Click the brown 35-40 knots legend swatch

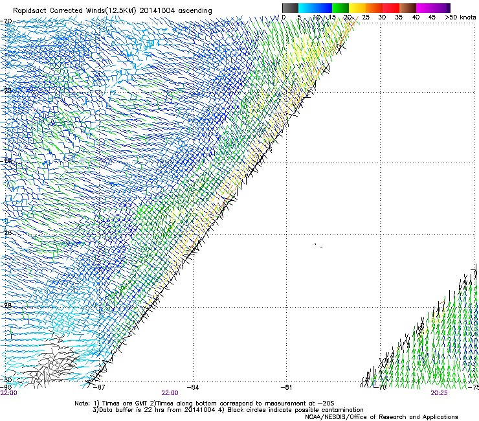(x=408, y=8)
